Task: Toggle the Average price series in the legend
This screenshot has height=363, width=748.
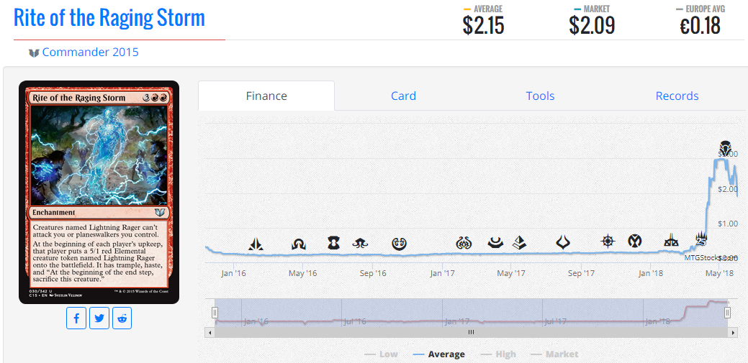Action: pos(439,354)
